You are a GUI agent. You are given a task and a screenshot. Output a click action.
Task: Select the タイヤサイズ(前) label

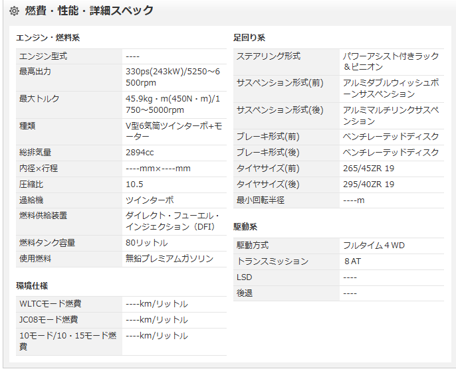click(268, 169)
